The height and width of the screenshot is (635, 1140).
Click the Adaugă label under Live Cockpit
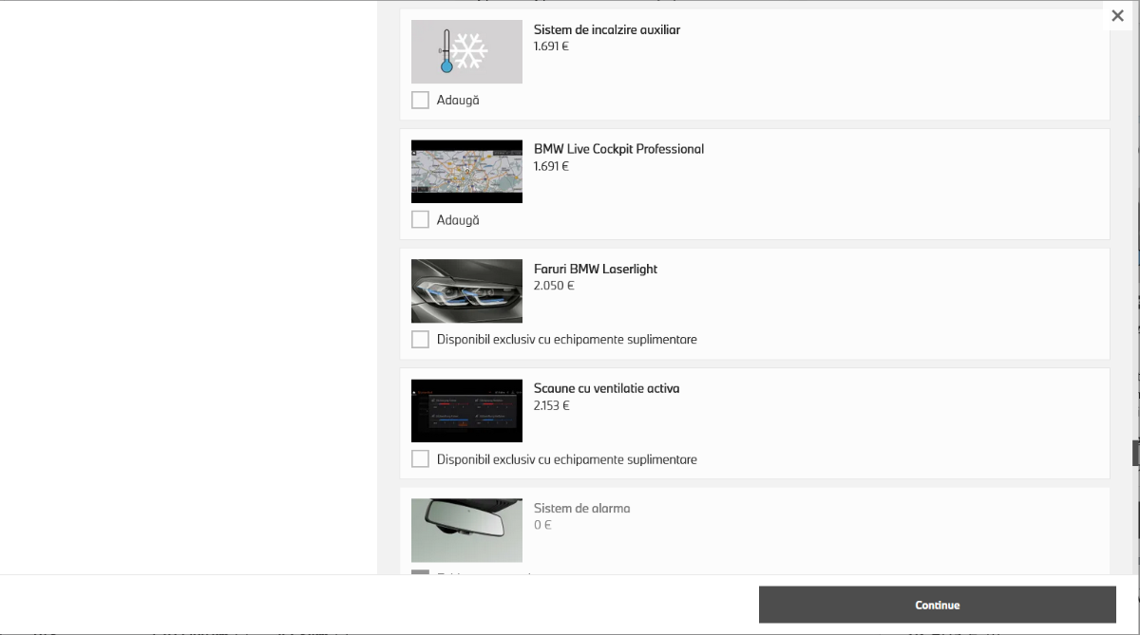click(x=458, y=219)
